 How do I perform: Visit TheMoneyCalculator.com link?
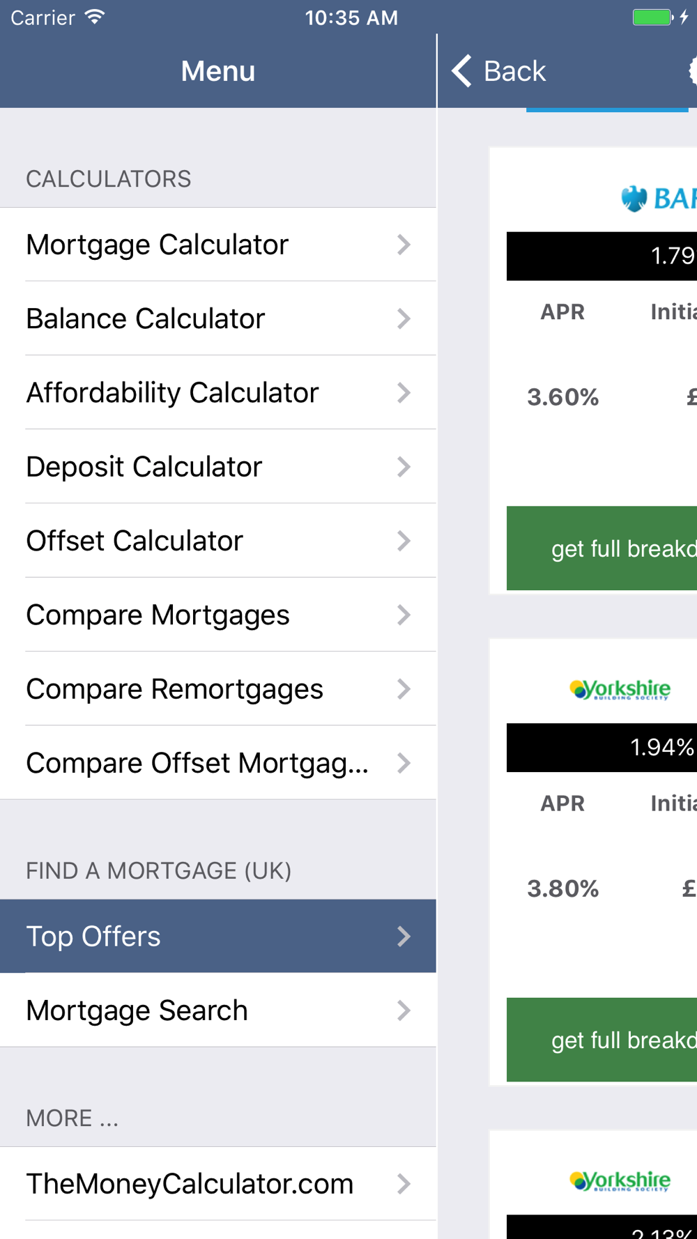point(218,1184)
